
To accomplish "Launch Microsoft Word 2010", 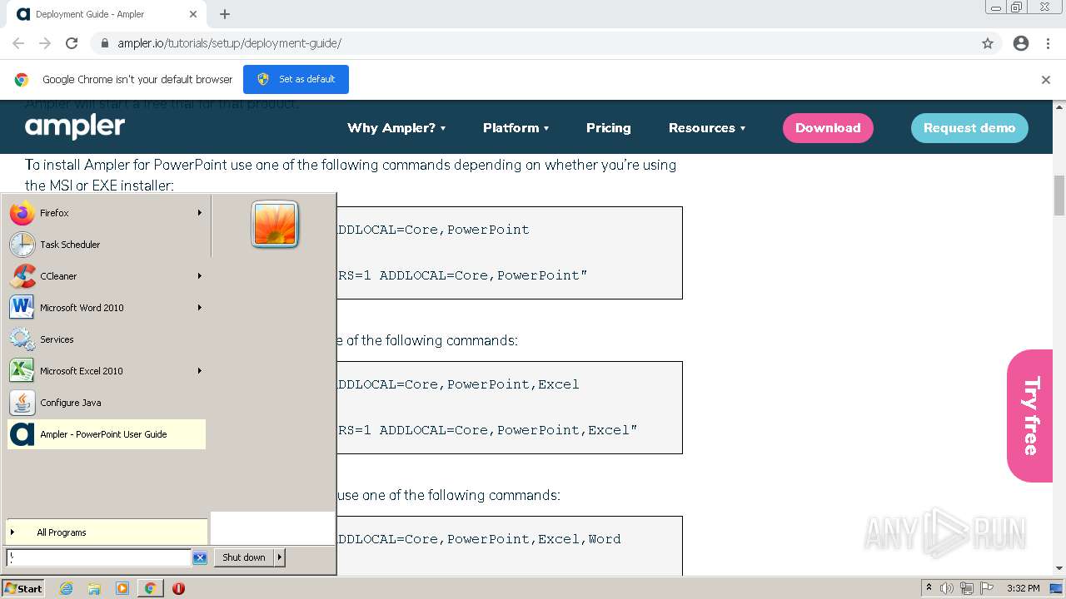I will pos(106,308).
